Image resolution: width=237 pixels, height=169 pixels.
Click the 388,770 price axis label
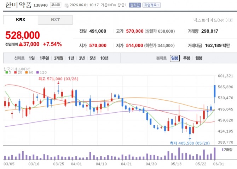click(x=225, y=142)
